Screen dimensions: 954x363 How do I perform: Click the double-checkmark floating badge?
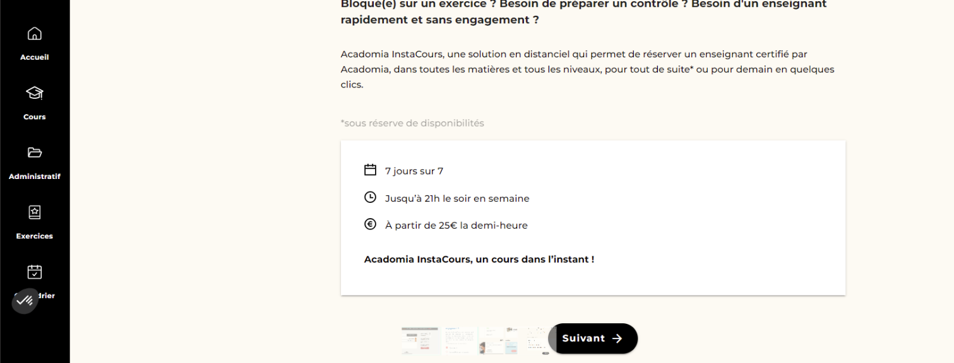[x=25, y=301]
